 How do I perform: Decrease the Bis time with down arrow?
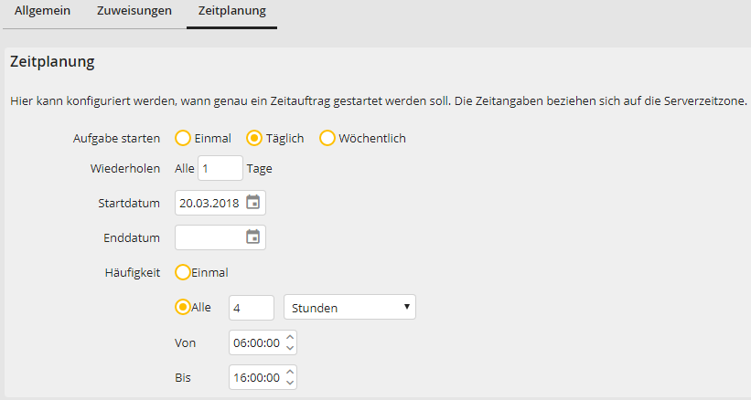[290, 383]
